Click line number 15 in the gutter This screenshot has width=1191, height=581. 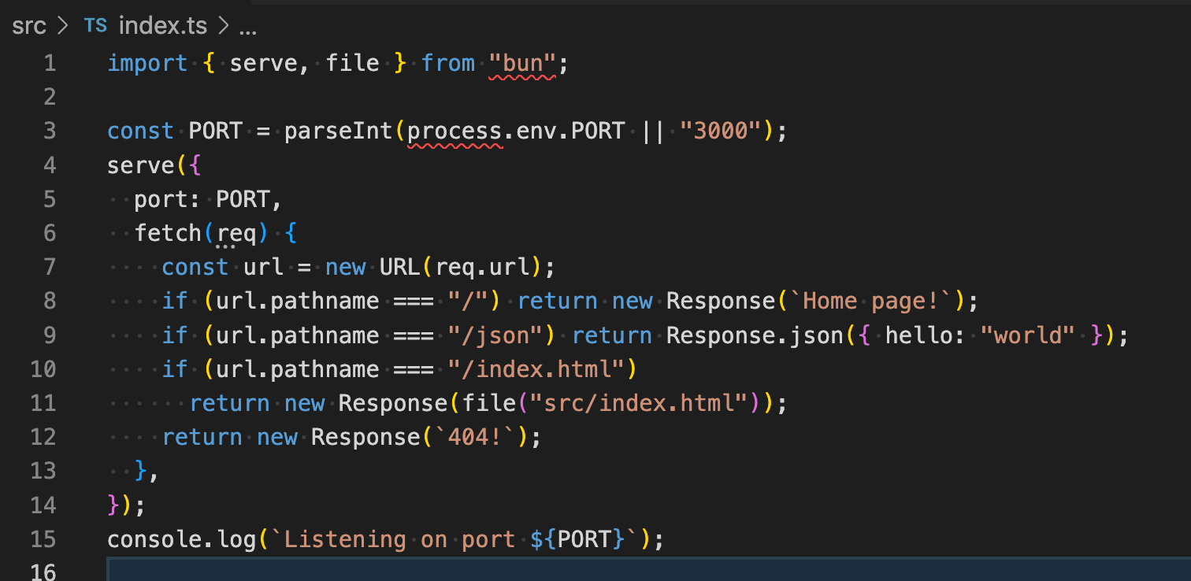(43, 538)
